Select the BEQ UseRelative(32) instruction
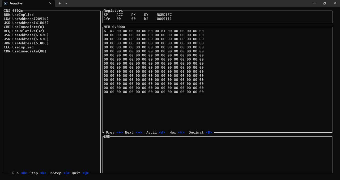 point(24,31)
